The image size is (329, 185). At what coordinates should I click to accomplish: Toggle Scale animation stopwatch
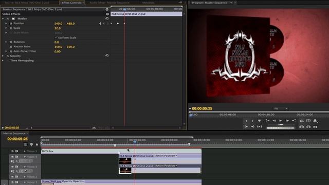pos(11,28)
